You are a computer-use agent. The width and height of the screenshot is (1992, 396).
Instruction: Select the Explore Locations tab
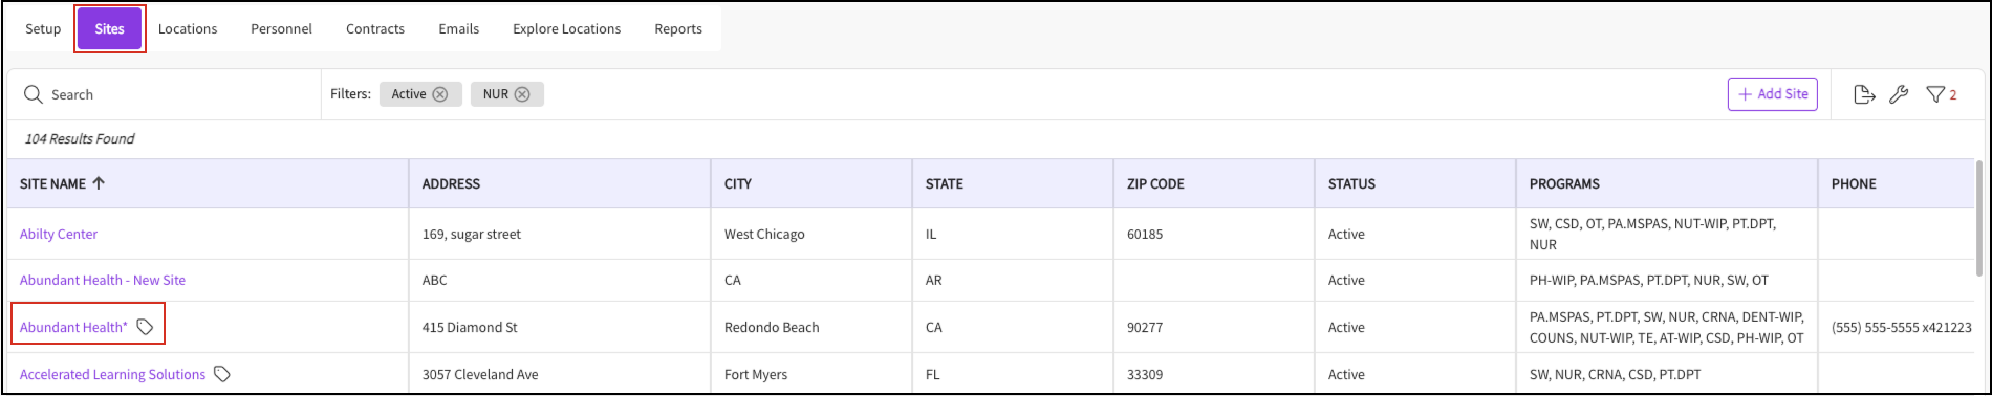pos(566,29)
